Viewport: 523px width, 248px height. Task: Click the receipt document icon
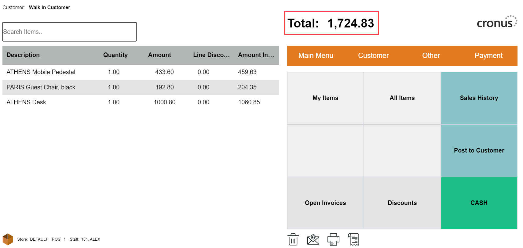tap(353, 239)
